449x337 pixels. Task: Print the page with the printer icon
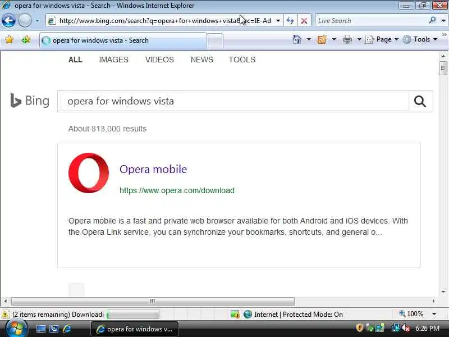(x=347, y=39)
